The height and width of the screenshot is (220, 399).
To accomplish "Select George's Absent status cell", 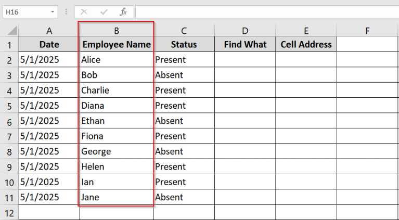I will click(184, 152).
